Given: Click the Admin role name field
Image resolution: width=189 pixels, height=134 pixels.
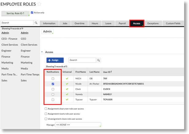Looking at the screenshot, I should [x=48, y=32].
